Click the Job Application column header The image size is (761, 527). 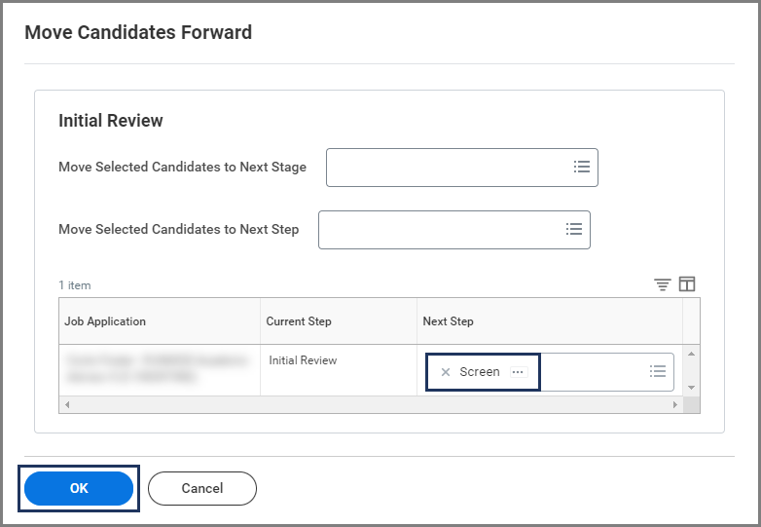pyautogui.click(x=105, y=321)
